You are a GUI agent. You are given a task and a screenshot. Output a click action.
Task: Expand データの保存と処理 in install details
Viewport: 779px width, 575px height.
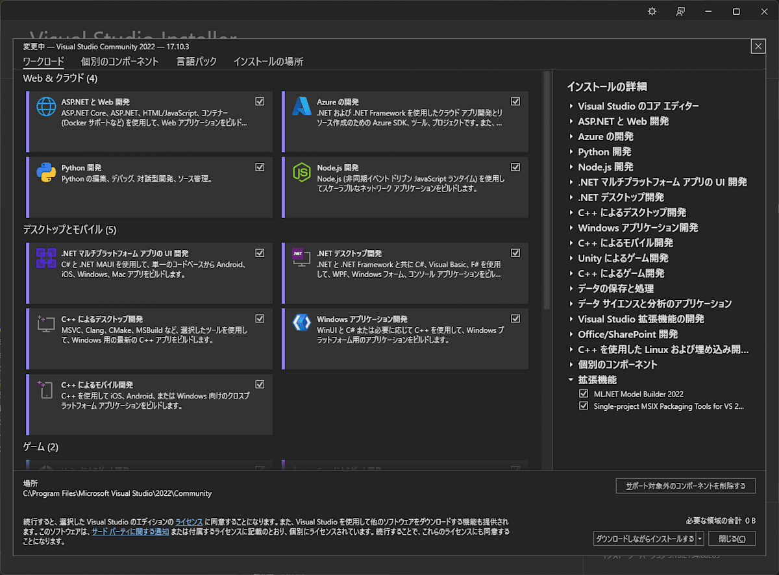(571, 289)
